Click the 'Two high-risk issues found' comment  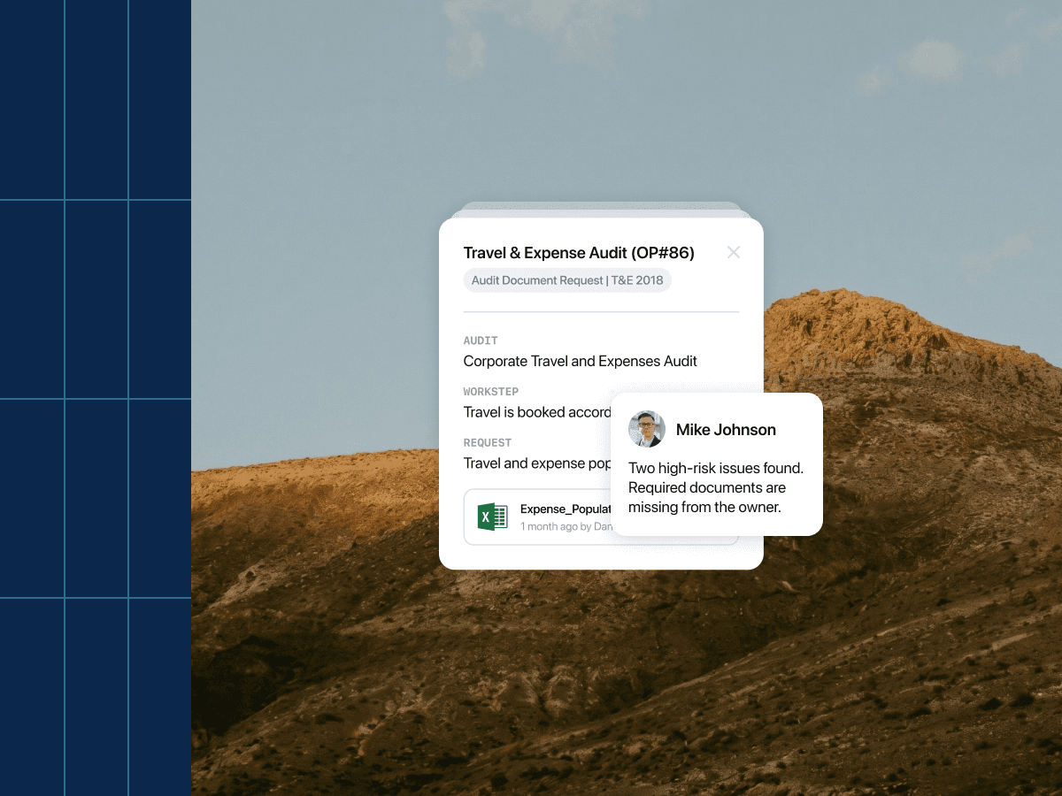click(716, 487)
